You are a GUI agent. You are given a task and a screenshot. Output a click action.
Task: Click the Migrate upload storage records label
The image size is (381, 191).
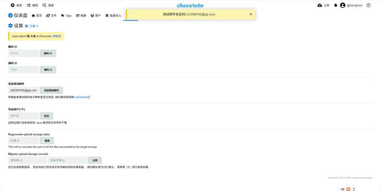pos(28,154)
